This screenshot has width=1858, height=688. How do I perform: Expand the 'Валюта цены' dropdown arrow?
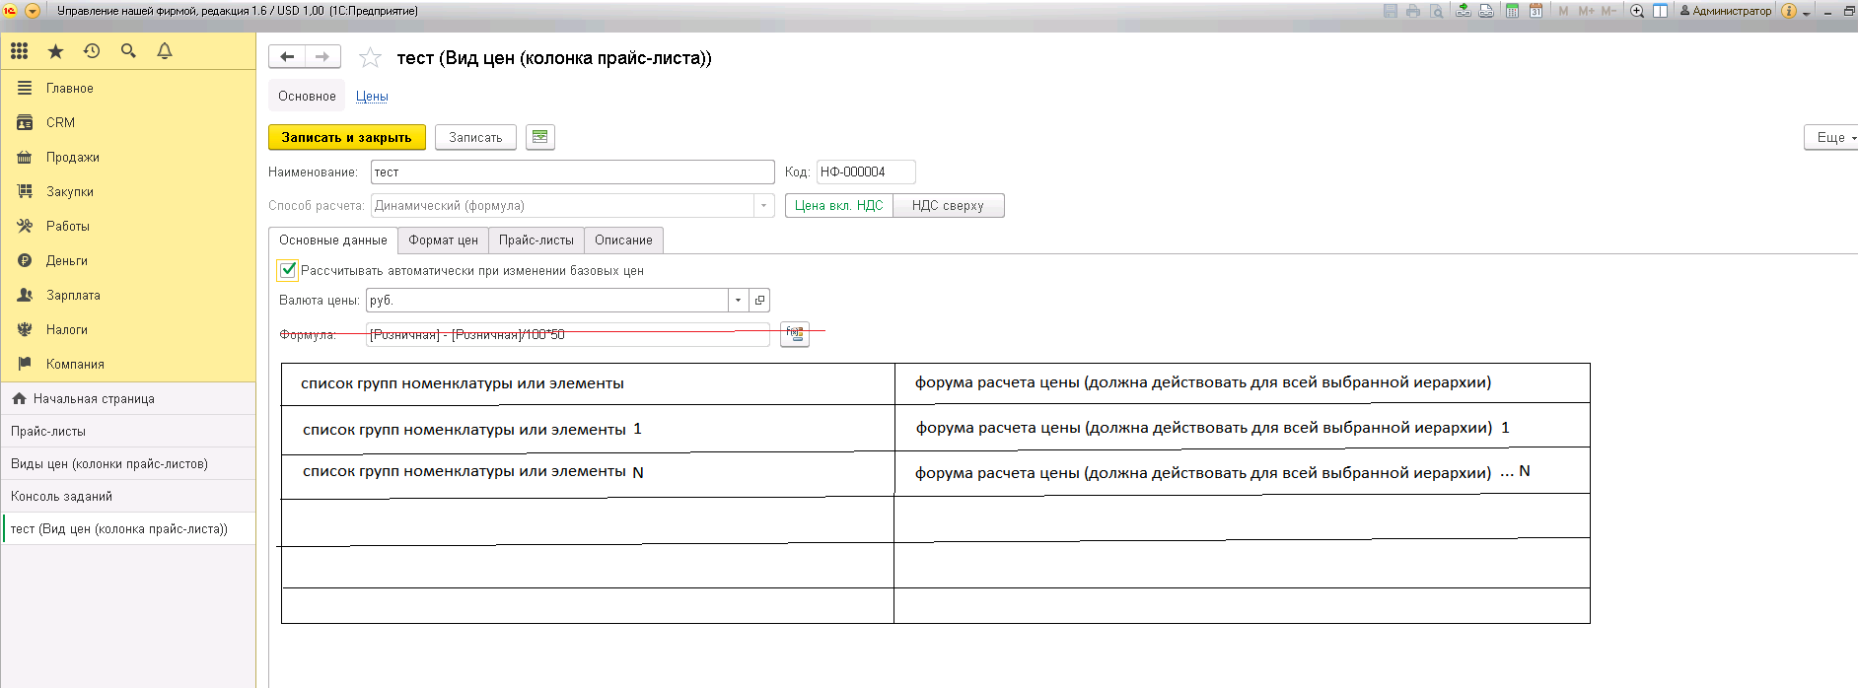click(x=738, y=301)
